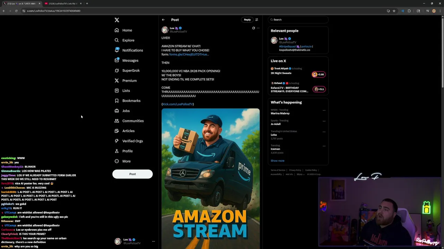Open the account switcher three-dot menu

[153, 241]
